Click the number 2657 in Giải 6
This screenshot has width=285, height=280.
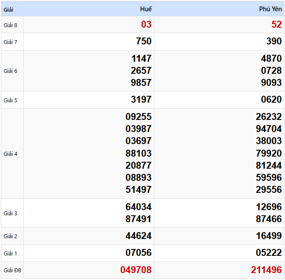(x=141, y=71)
